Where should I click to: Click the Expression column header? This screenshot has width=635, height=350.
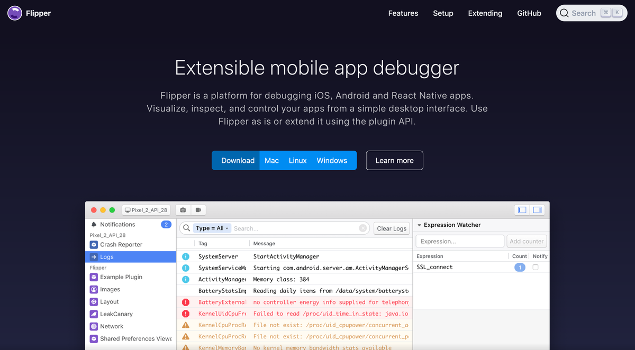click(430, 256)
